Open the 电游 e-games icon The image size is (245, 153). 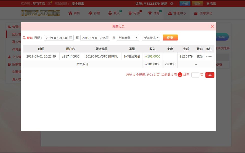pyautogui.click(x=130, y=13)
